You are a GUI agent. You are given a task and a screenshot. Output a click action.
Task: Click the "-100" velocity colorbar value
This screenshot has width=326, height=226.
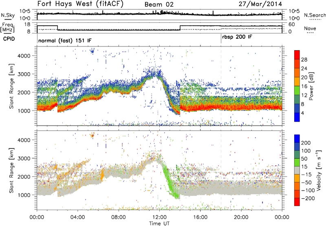click(308, 191)
